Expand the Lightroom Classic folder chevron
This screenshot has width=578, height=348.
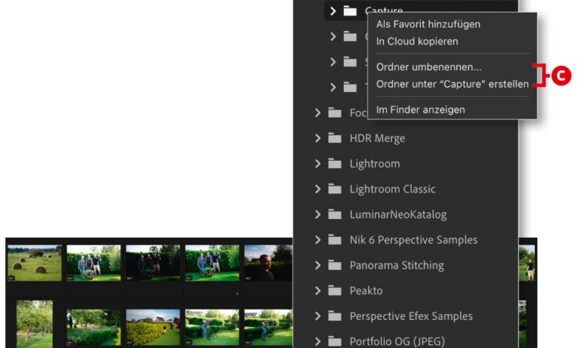(318, 189)
